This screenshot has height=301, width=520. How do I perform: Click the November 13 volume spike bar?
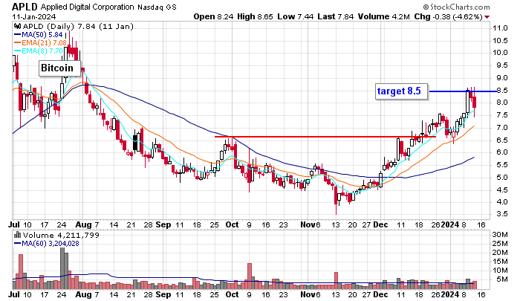pyautogui.click(x=336, y=280)
